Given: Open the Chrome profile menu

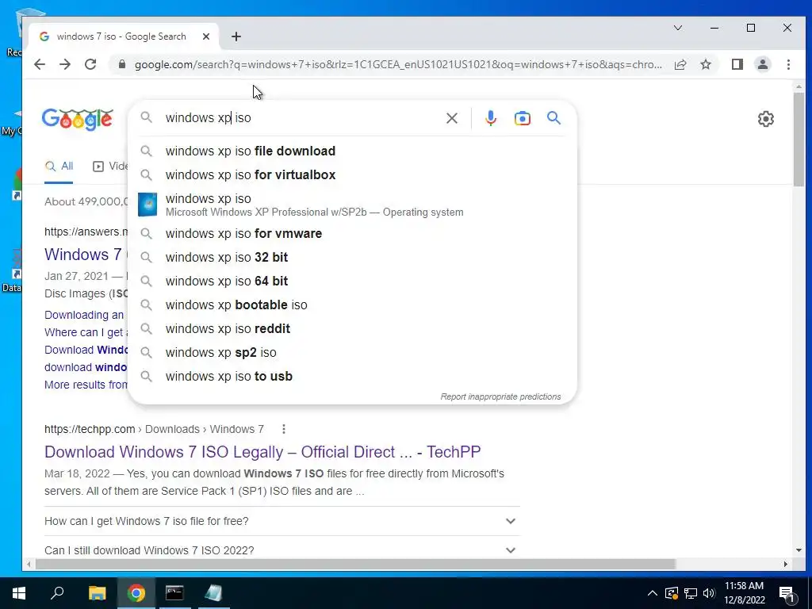Looking at the screenshot, I should [x=763, y=64].
